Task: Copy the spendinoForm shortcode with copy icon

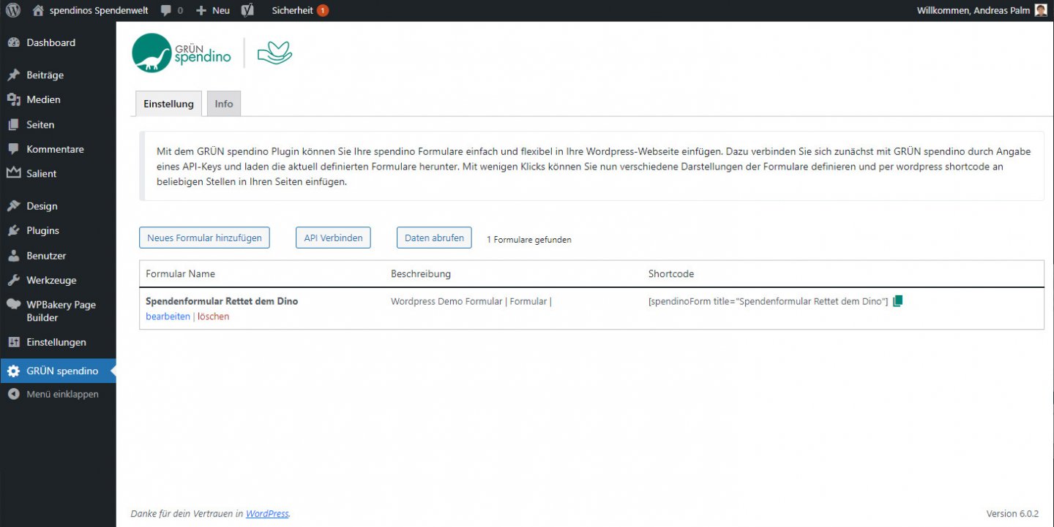Action: pos(898,301)
